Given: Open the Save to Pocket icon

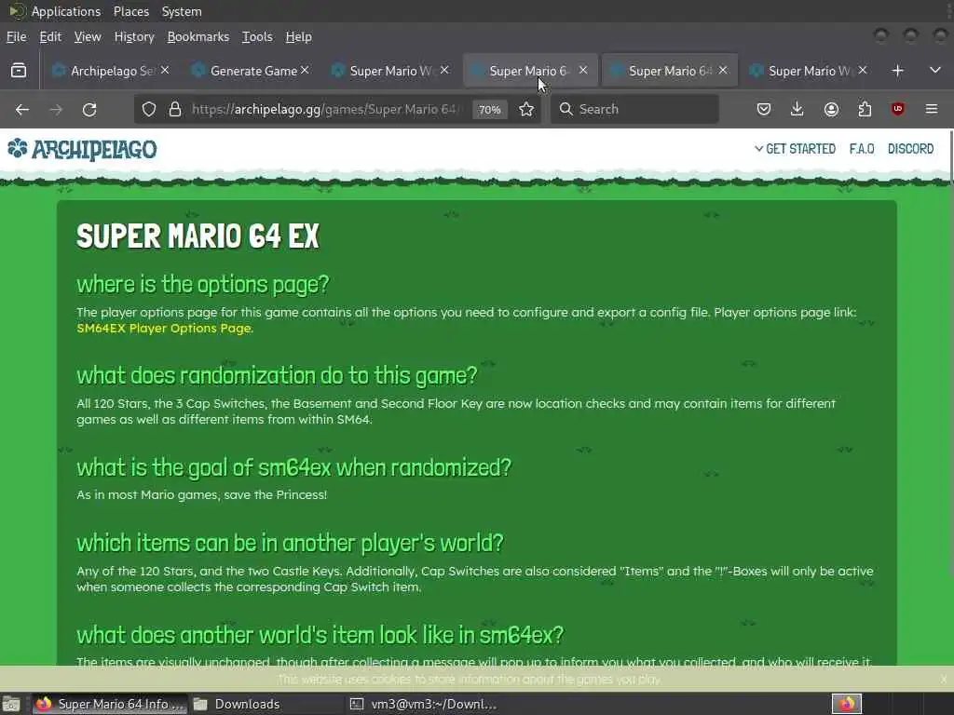Looking at the screenshot, I should (764, 110).
